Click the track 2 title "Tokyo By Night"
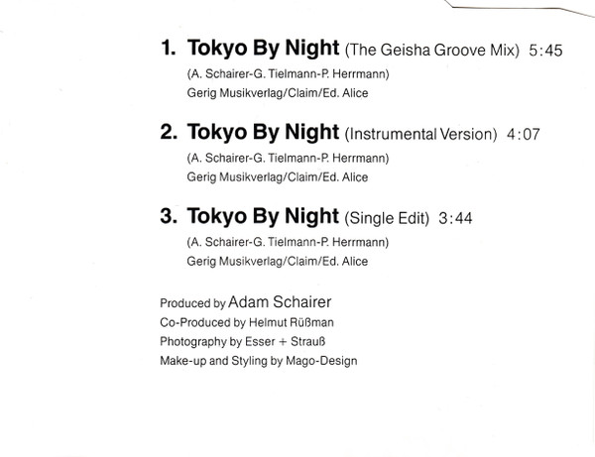The height and width of the screenshot is (457, 595). click(262, 131)
